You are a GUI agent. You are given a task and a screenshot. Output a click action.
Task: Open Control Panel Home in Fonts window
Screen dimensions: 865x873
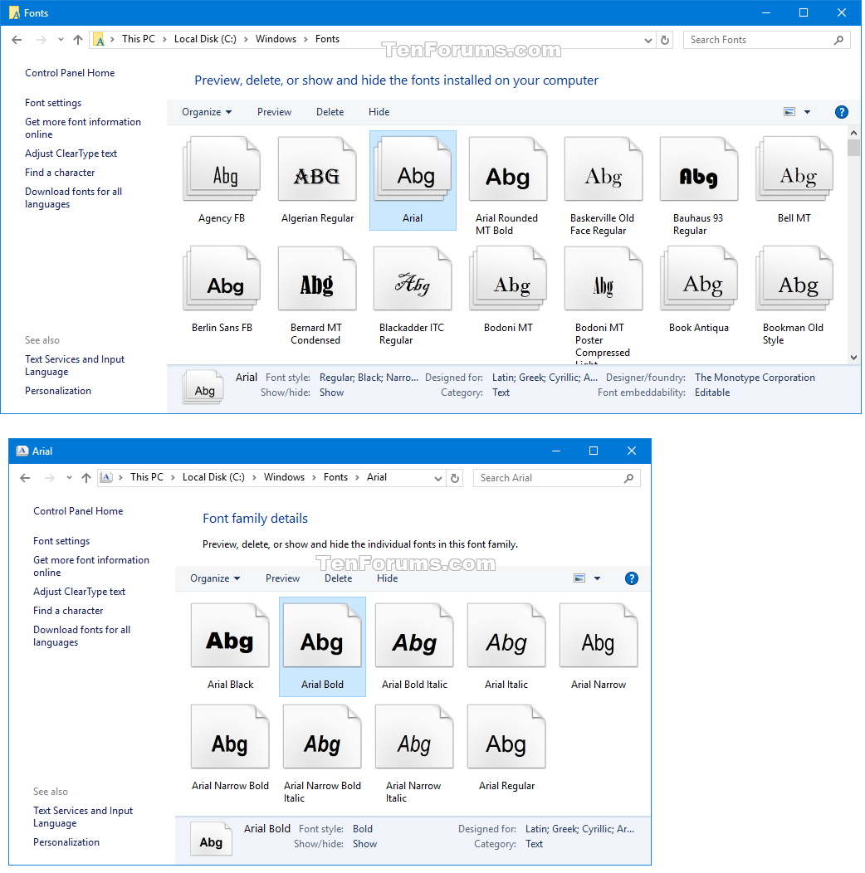70,73
